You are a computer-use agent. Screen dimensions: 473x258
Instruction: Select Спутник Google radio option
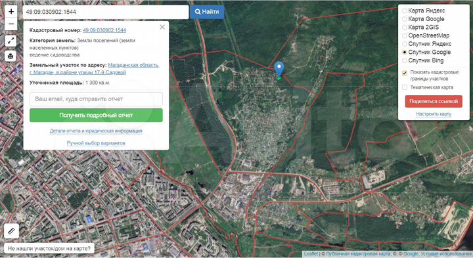pos(405,52)
